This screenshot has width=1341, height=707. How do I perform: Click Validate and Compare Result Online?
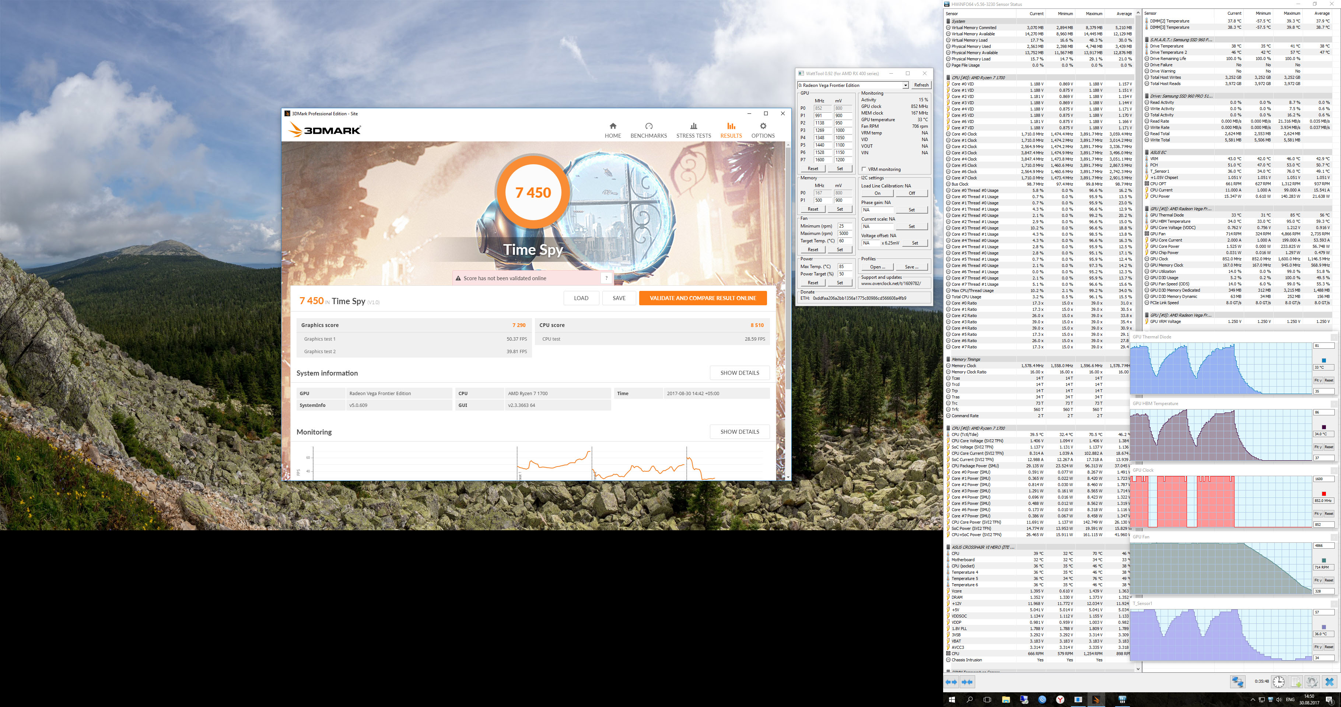click(702, 298)
